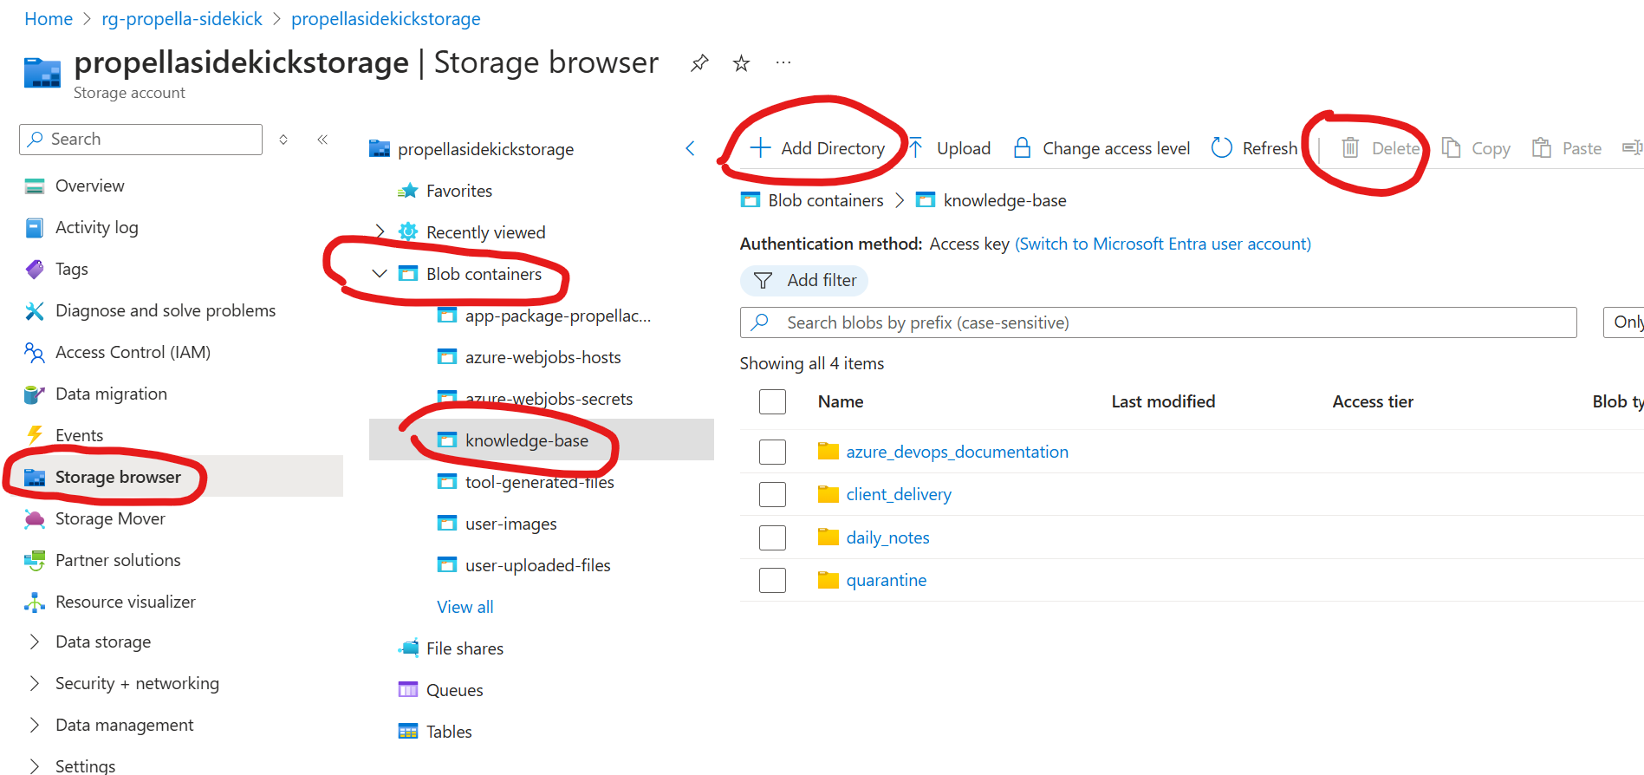Open Activity log from the sidebar
The width and height of the screenshot is (1644, 775).
click(96, 227)
